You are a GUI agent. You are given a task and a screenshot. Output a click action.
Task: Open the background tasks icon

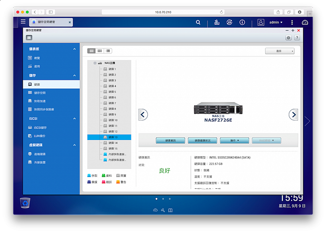[x=217, y=22]
